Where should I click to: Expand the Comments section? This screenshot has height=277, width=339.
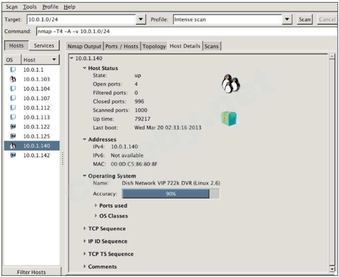point(84,266)
